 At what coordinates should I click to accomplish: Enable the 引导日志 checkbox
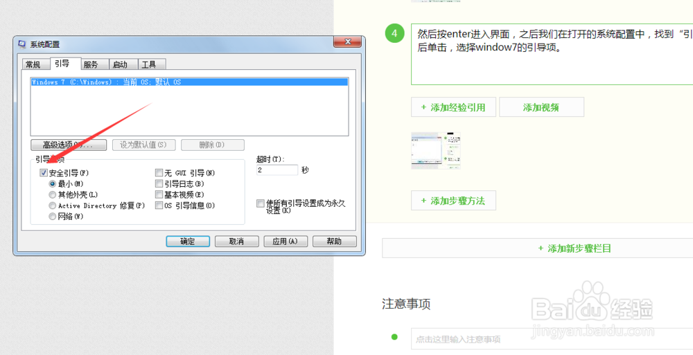(159, 184)
